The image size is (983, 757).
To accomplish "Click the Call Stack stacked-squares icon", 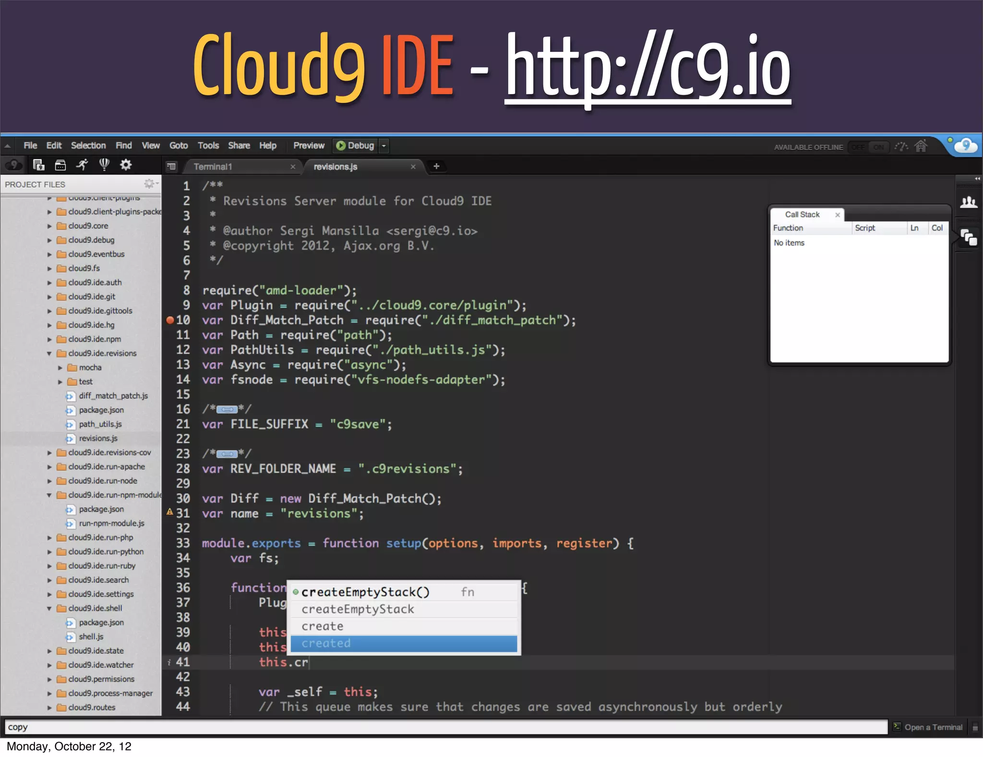I will 969,237.
